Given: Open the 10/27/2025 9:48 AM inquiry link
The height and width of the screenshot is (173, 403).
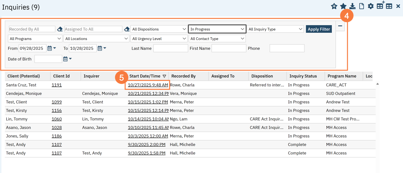Looking at the screenshot, I should click(148, 85).
